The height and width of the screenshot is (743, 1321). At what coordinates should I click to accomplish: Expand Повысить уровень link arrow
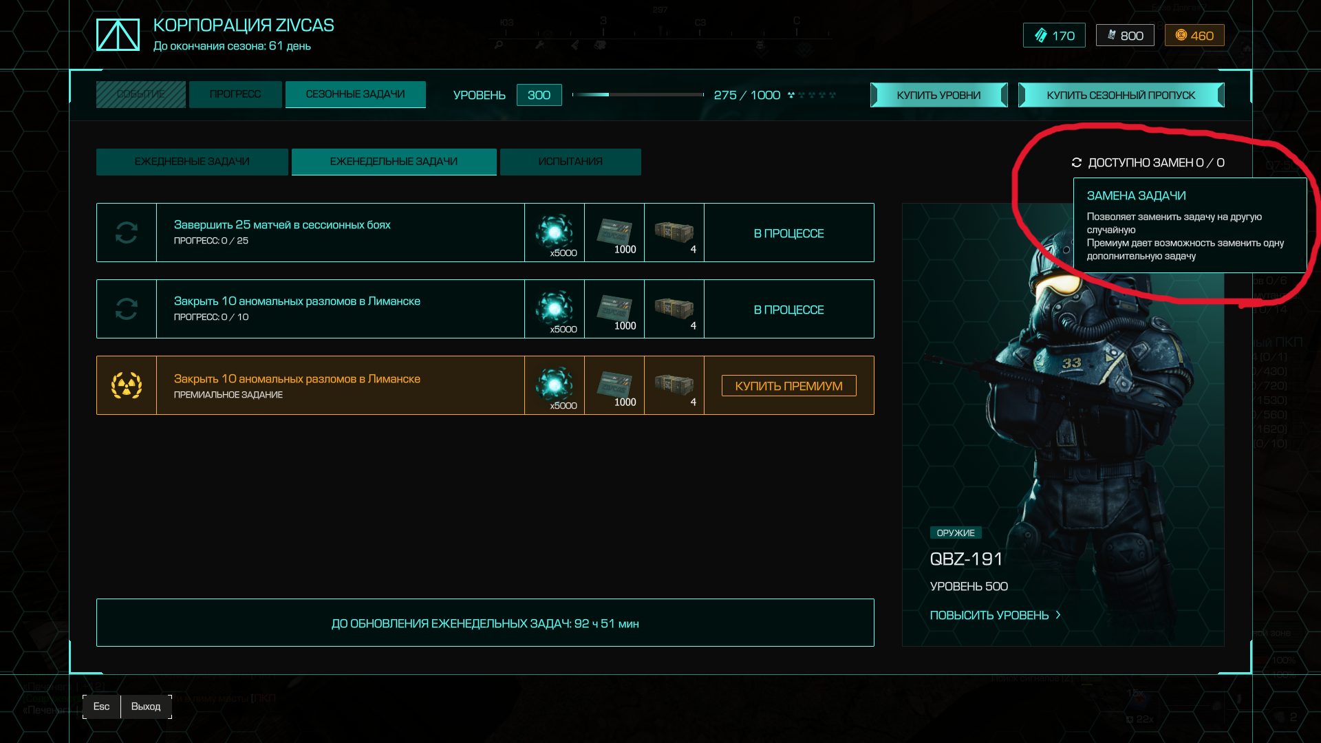coord(1057,615)
